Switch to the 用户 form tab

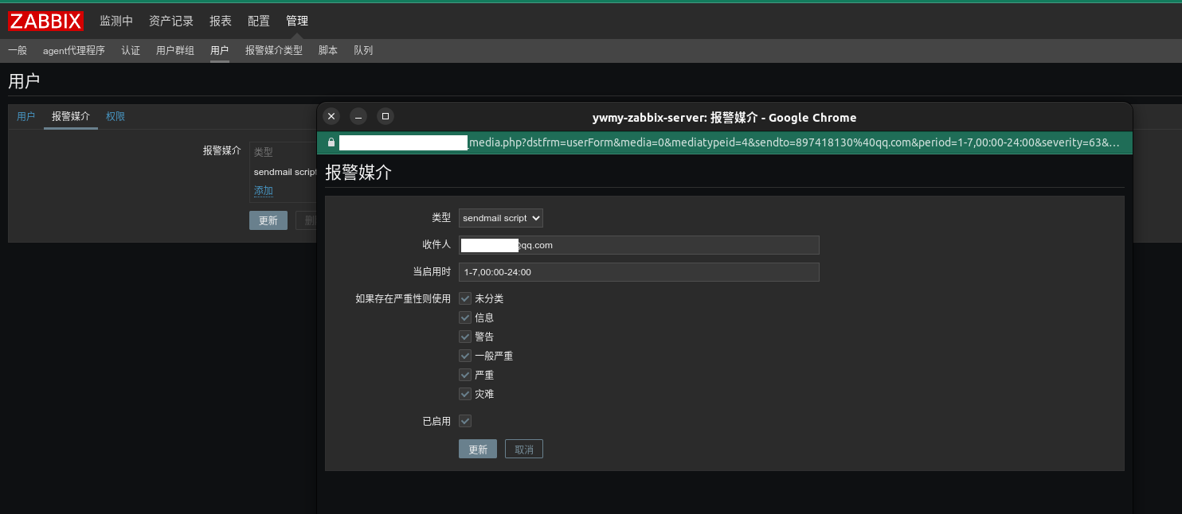point(26,116)
